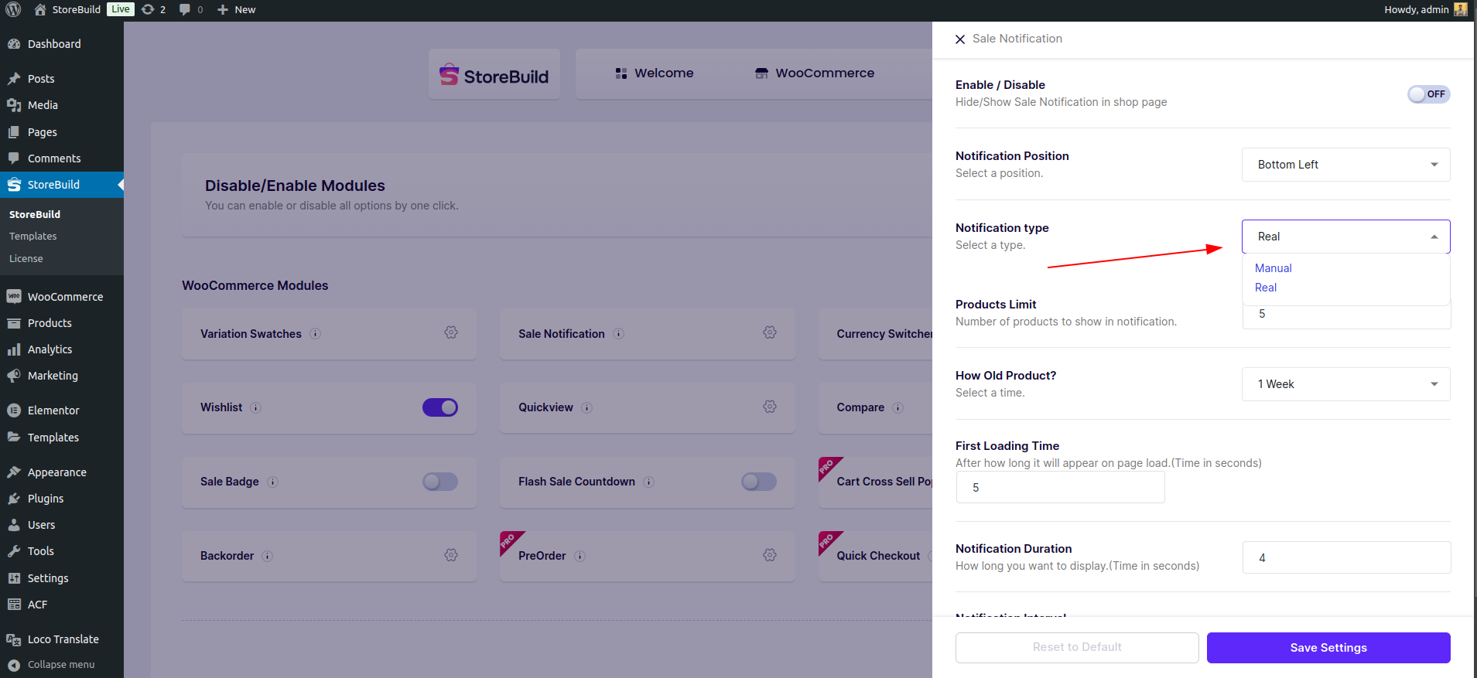
Task: Click the Live status badge
Action: [x=120, y=9]
